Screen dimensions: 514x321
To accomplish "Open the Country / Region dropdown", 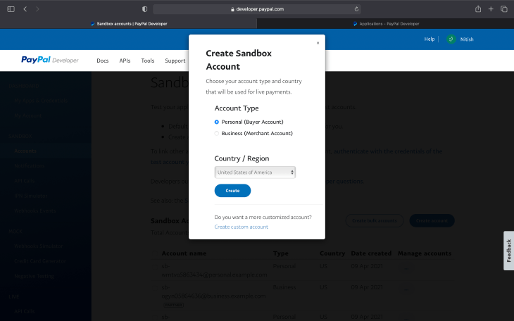I will coord(255,172).
